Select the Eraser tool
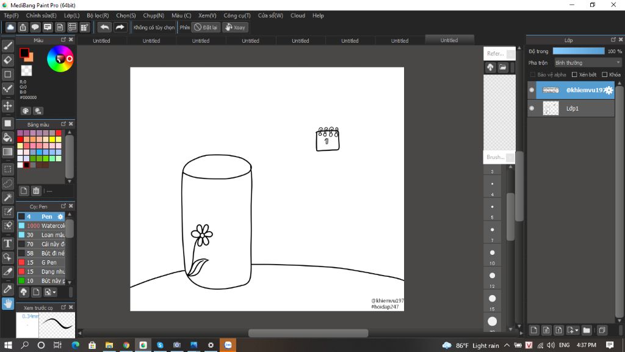This screenshot has width=625, height=352. pos(7,61)
